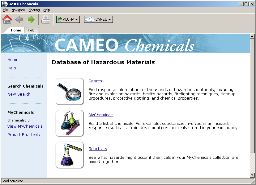The width and height of the screenshot is (256, 185).
Task: Open the Sharing menu
Action: [x=34, y=10]
